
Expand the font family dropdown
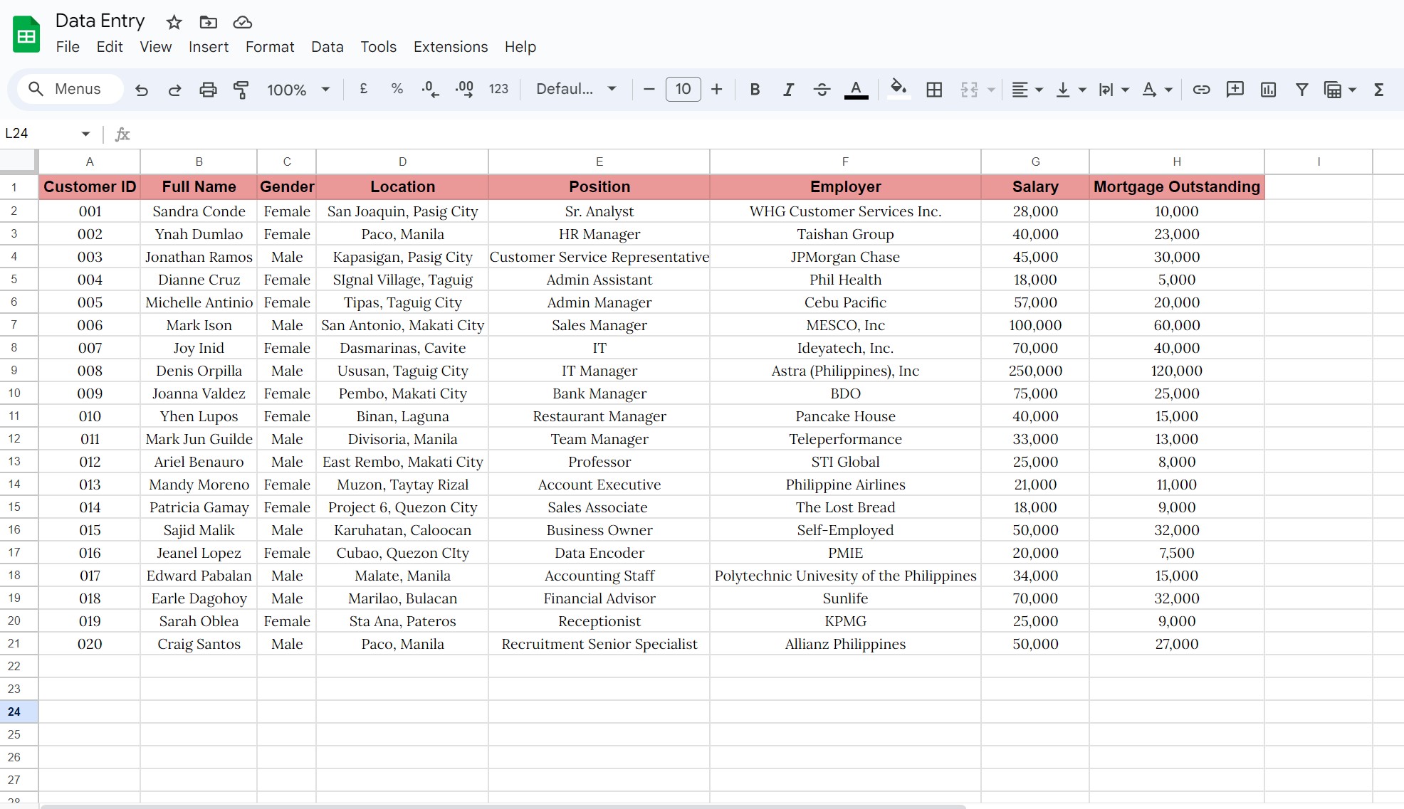tap(575, 90)
